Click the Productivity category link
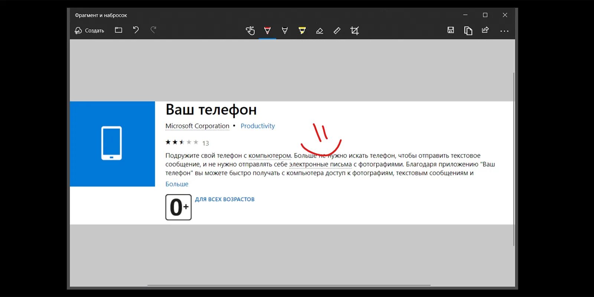The height and width of the screenshot is (297, 594). (258, 126)
